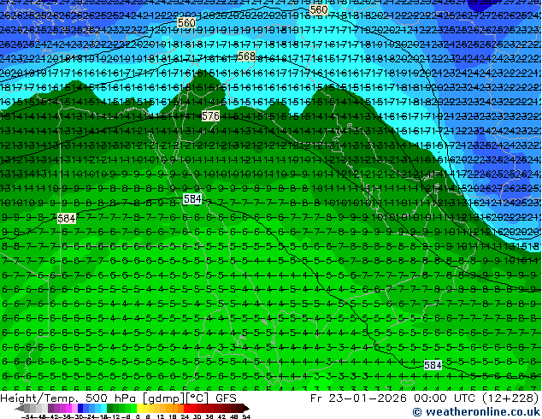Click the 576 contour label
The image size is (542, 419).
pos(210,115)
